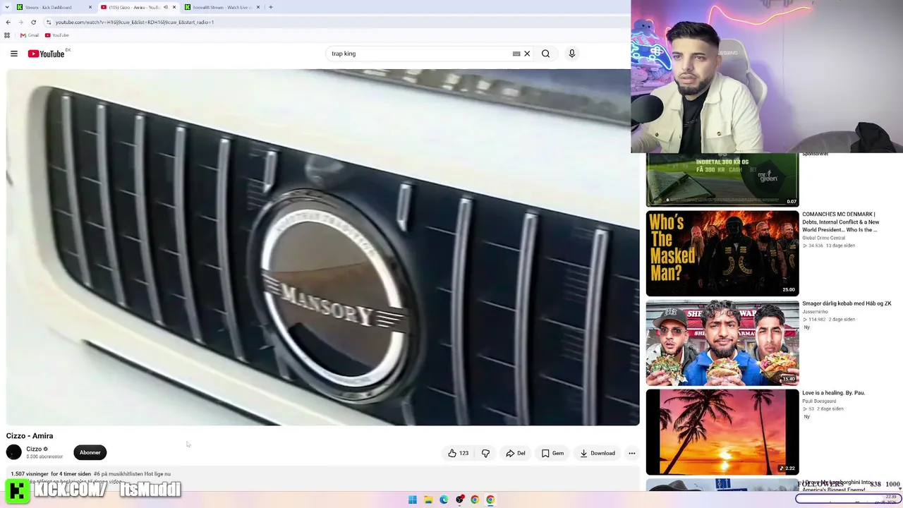Open the browser tab search dropdown
This screenshot has width=903, height=508.
[x=6, y=7]
